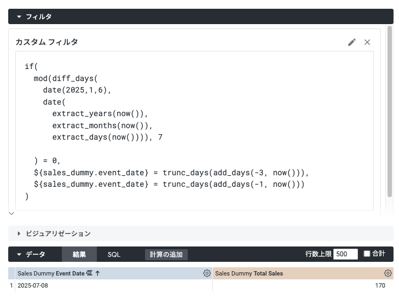Image resolution: width=399 pixels, height=304 pixels.
Task: Click the pencil edit icon for カスタム フィルタ
Action: click(x=352, y=42)
